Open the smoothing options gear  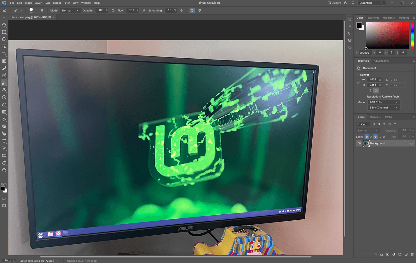182,10
